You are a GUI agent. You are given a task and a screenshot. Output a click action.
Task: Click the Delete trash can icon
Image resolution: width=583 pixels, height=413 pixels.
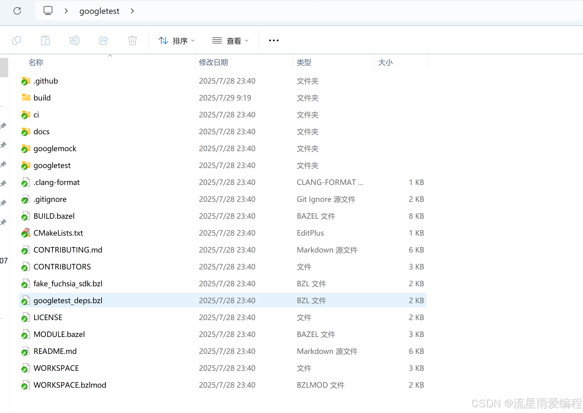pyautogui.click(x=133, y=40)
